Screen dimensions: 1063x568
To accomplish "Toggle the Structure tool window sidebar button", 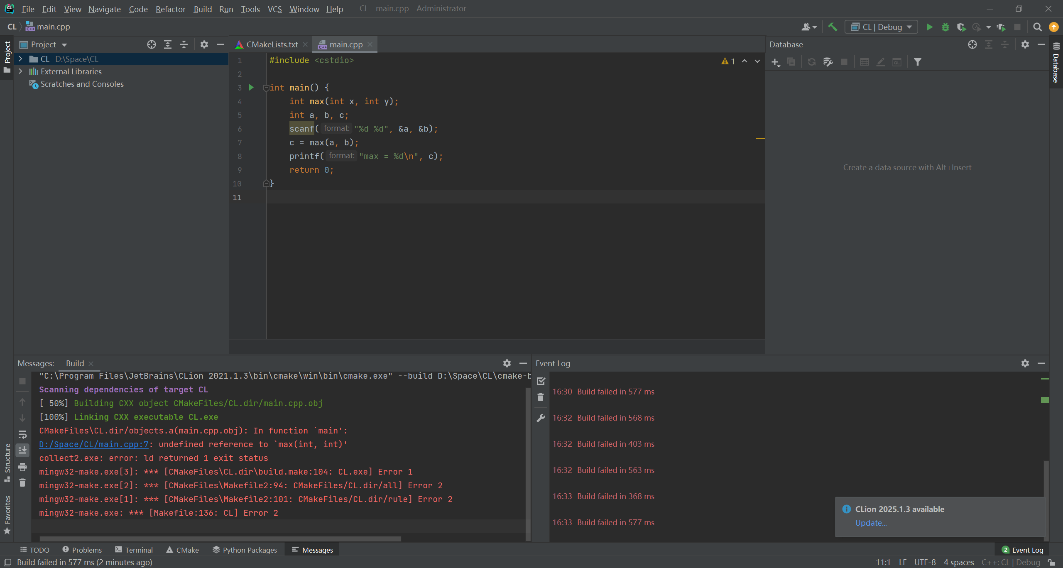I will click(x=7, y=462).
